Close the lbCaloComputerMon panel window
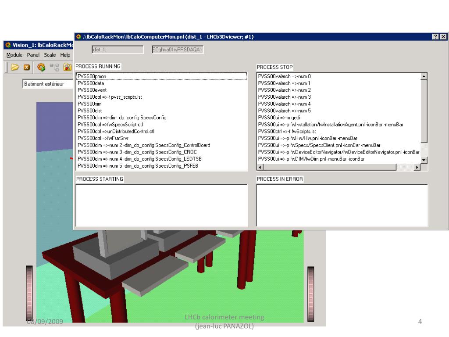 [443, 37]
